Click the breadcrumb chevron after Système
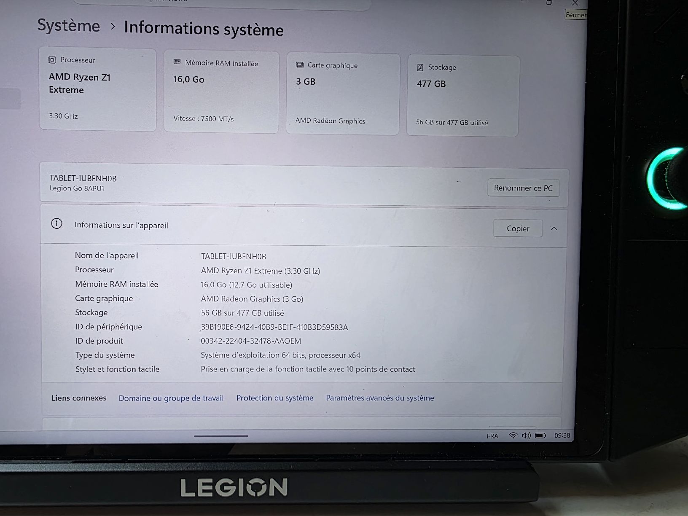 (x=113, y=27)
